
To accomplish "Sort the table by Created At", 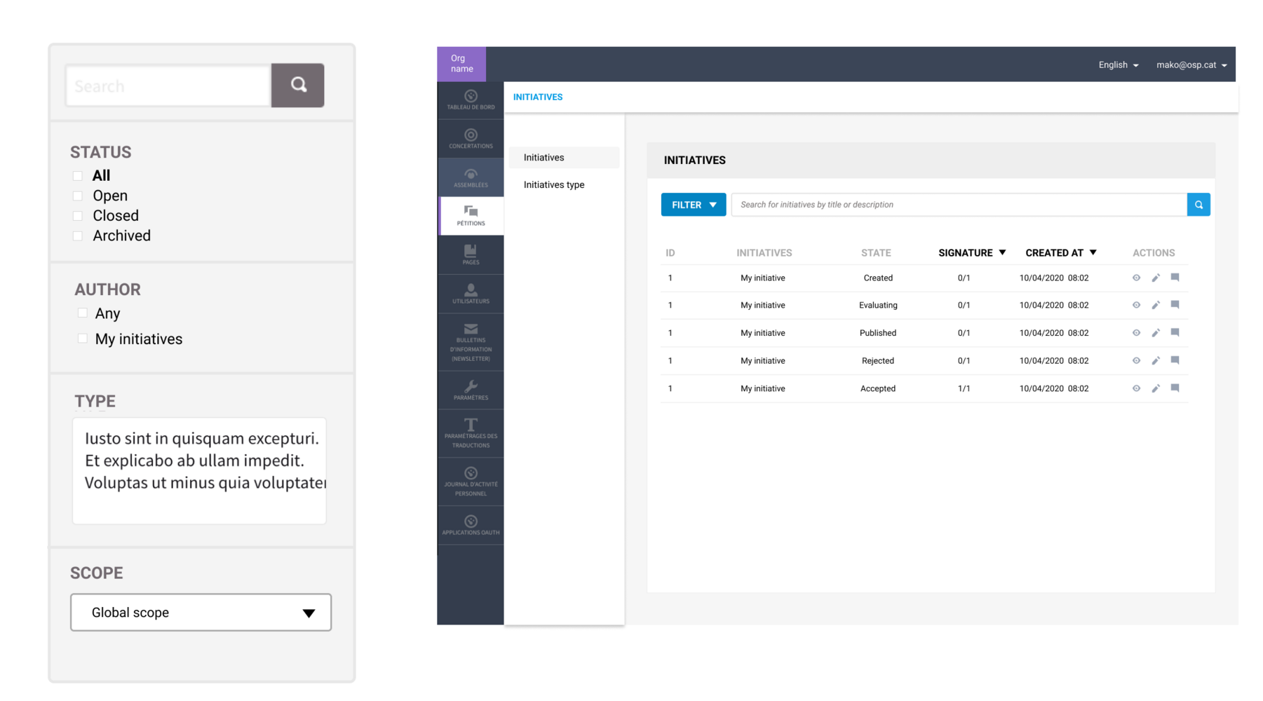I will click(x=1060, y=253).
